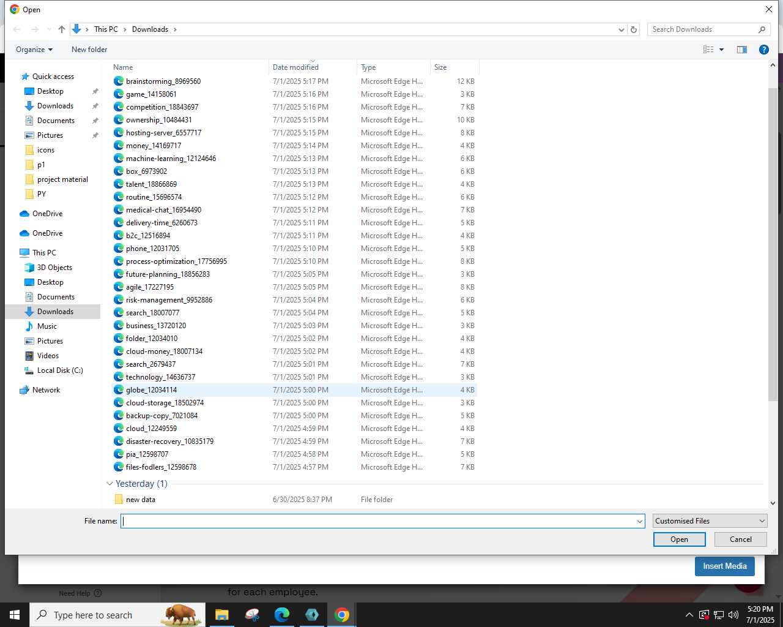The width and height of the screenshot is (783, 627).
Task: Select the process-optimization_17756995 file
Action: coord(176,261)
